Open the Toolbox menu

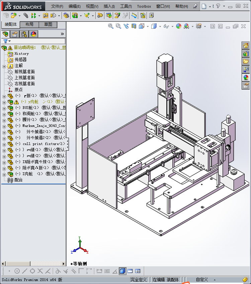tap(144, 6)
